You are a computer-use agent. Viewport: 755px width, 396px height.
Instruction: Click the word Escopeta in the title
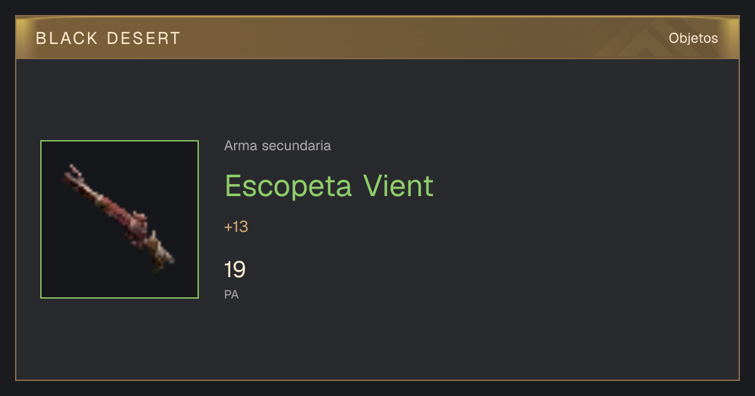pyautogui.click(x=288, y=186)
